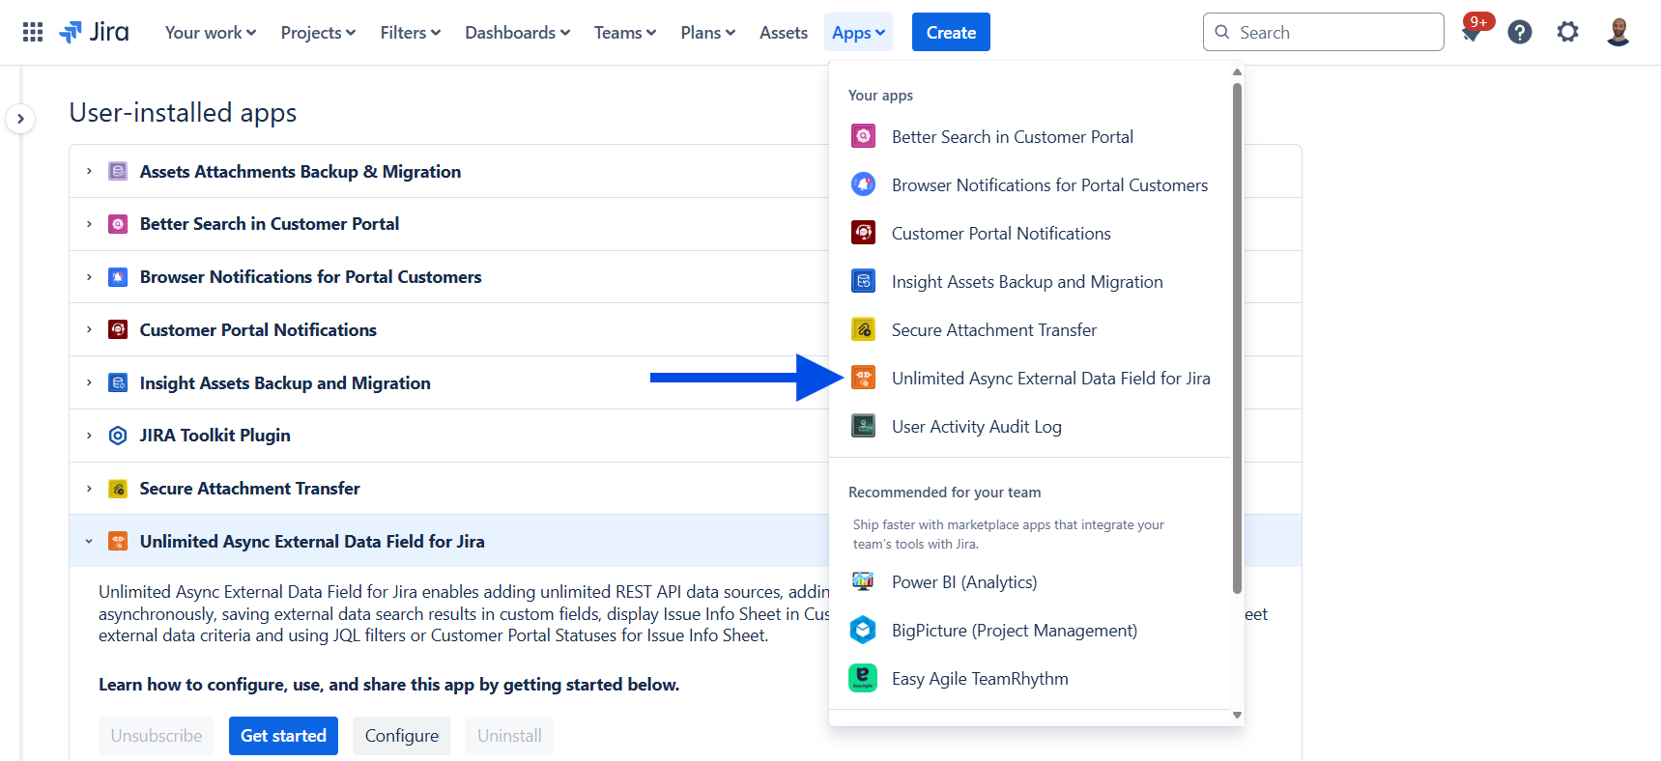This screenshot has width=1661, height=761.
Task: Click the Uninstall button
Action: point(509,736)
